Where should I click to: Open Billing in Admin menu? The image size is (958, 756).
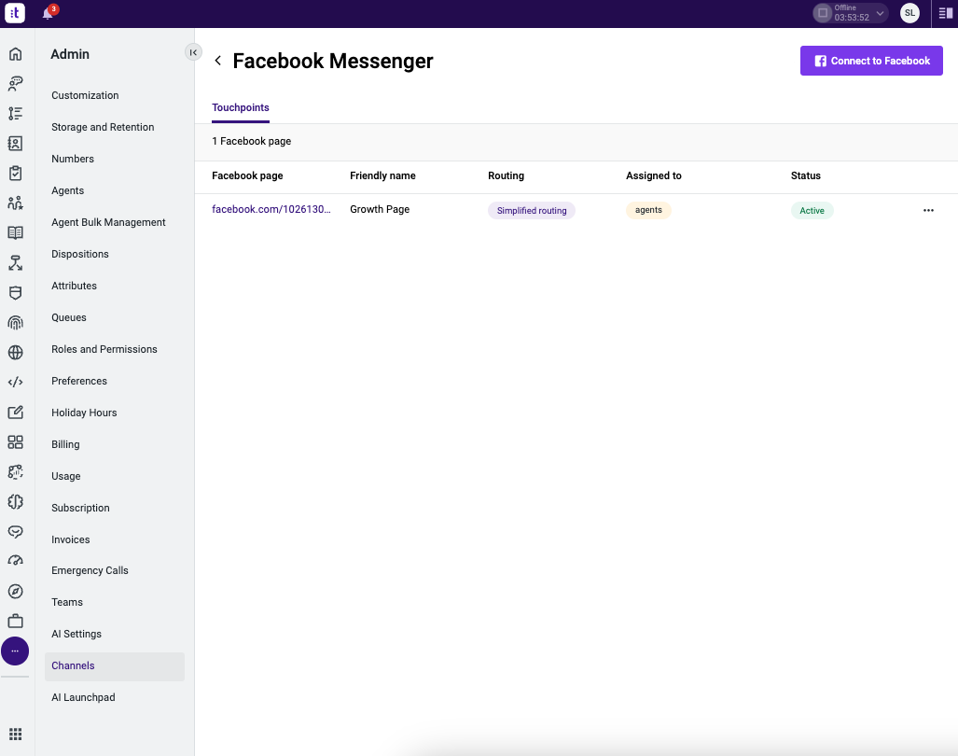(x=65, y=445)
